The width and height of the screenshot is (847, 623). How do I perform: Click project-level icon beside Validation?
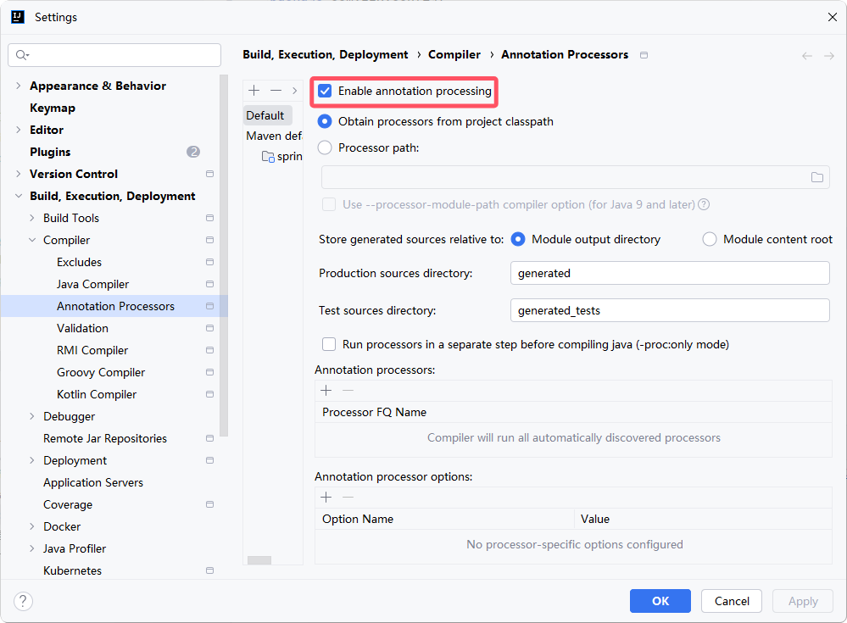point(209,328)
